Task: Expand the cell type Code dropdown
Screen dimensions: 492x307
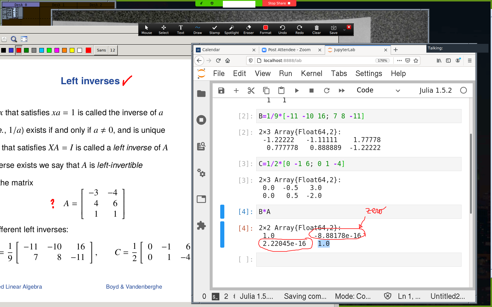Action: (378, 90)
